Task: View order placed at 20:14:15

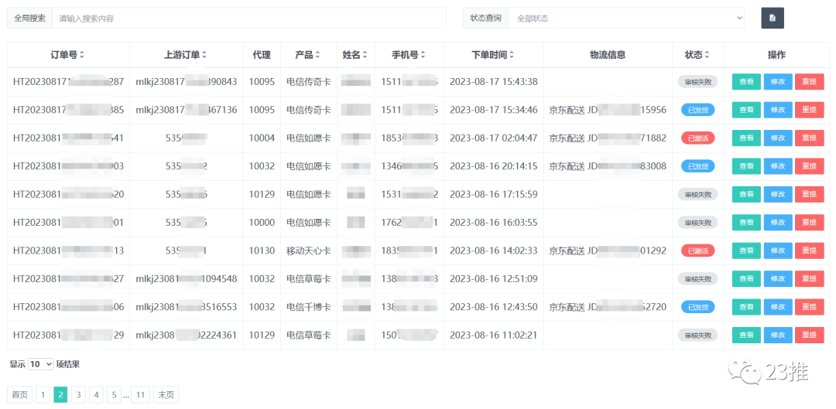Action: tap(746, 166)
